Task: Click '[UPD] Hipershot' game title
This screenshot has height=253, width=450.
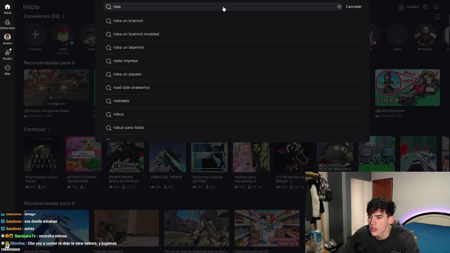Action: click(390, 111)
